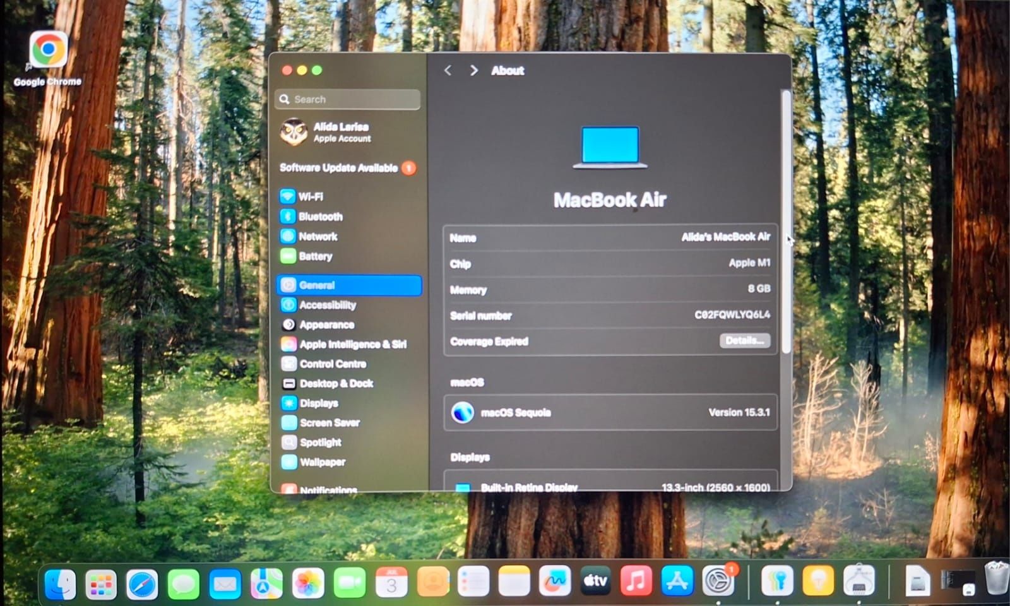Select Accessibility in the sidebar

click(348, 305)
